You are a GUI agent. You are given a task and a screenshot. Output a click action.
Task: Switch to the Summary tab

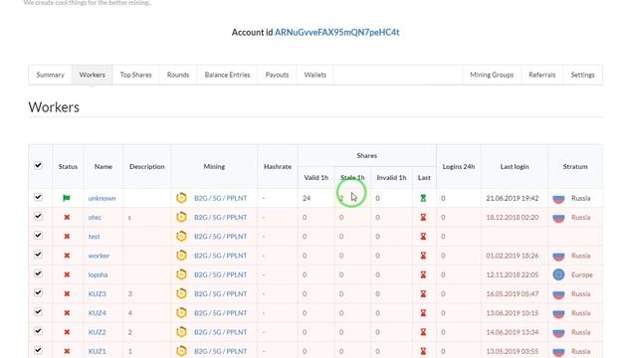51,75
